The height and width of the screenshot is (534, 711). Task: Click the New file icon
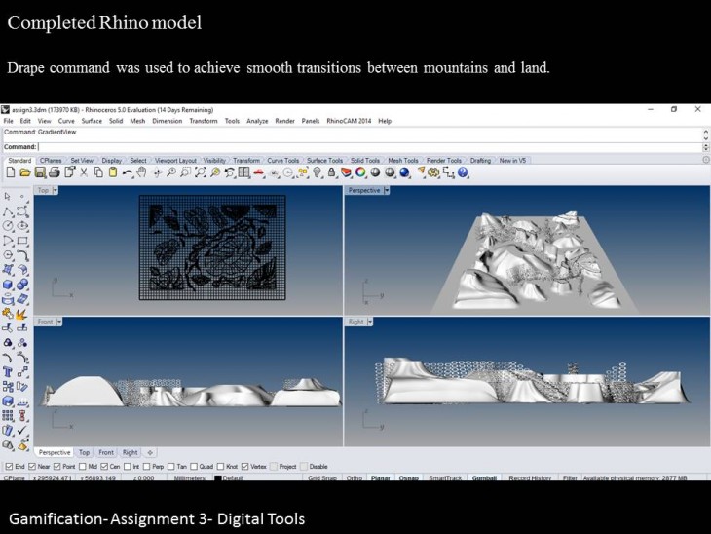tap(10, 172)
